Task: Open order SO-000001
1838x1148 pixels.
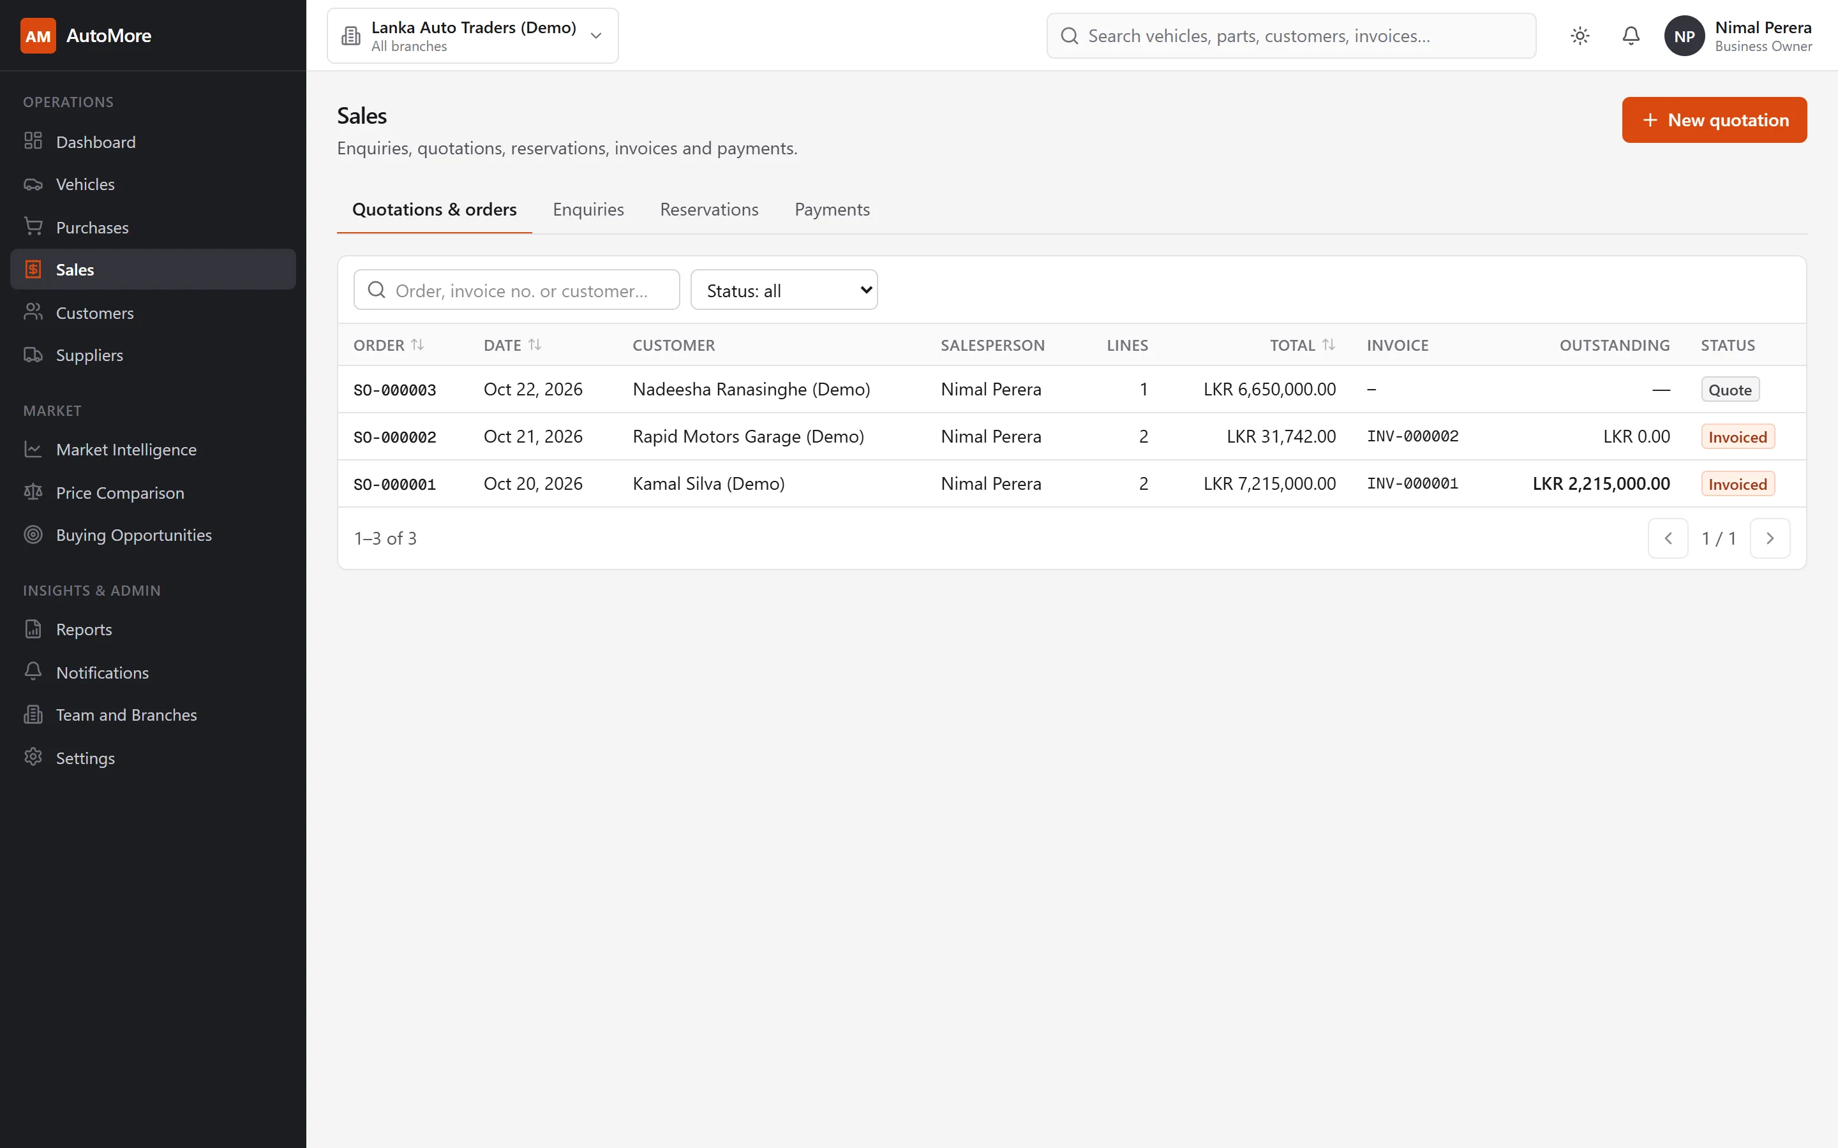Action: point(395,485)
